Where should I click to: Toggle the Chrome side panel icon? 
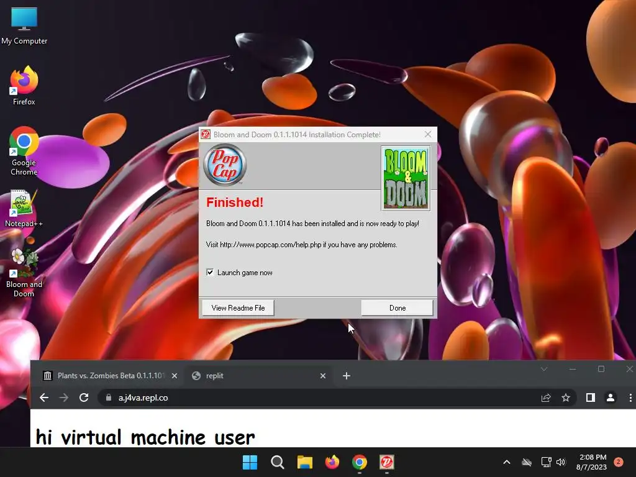pyautogui.click(x=591, y=397)
